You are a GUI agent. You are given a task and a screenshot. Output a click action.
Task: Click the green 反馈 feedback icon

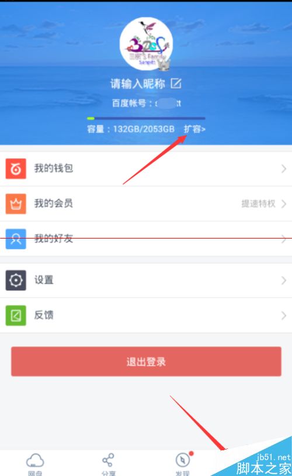[x=16, y=315]
